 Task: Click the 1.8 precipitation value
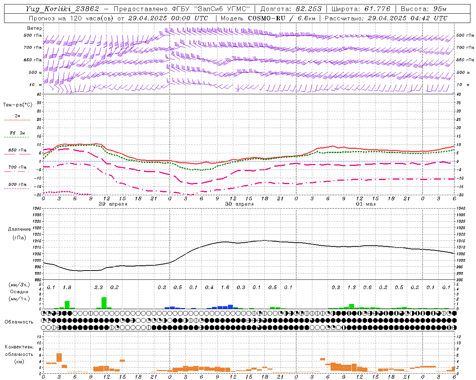pyautogui.click(x=67, y=287)
